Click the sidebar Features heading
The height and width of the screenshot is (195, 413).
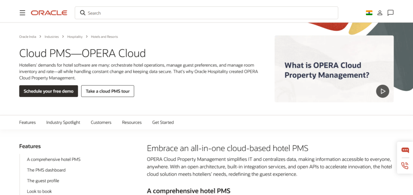tap(30, 146)
